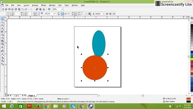The height and width of the screenshot is (109, 193).
Task: Click the object X position field
Action: [15, 13]
